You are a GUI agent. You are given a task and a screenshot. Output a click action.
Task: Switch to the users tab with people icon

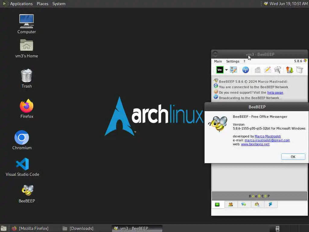pyautogui.click(x=231, y=205)
